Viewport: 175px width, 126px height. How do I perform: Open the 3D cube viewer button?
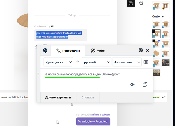(x=131, y=3)
